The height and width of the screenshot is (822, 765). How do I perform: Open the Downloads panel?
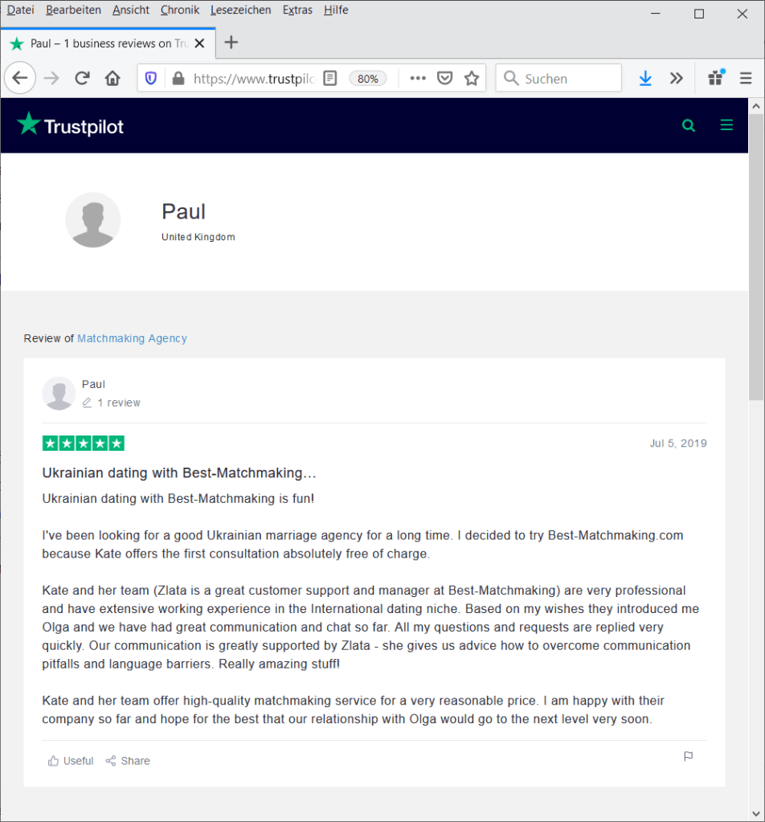click(645, 79)
